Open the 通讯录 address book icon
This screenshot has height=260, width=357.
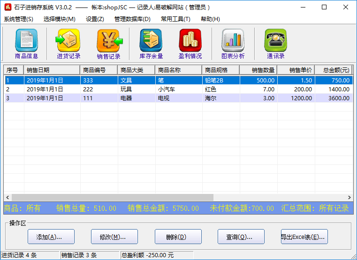275,44
